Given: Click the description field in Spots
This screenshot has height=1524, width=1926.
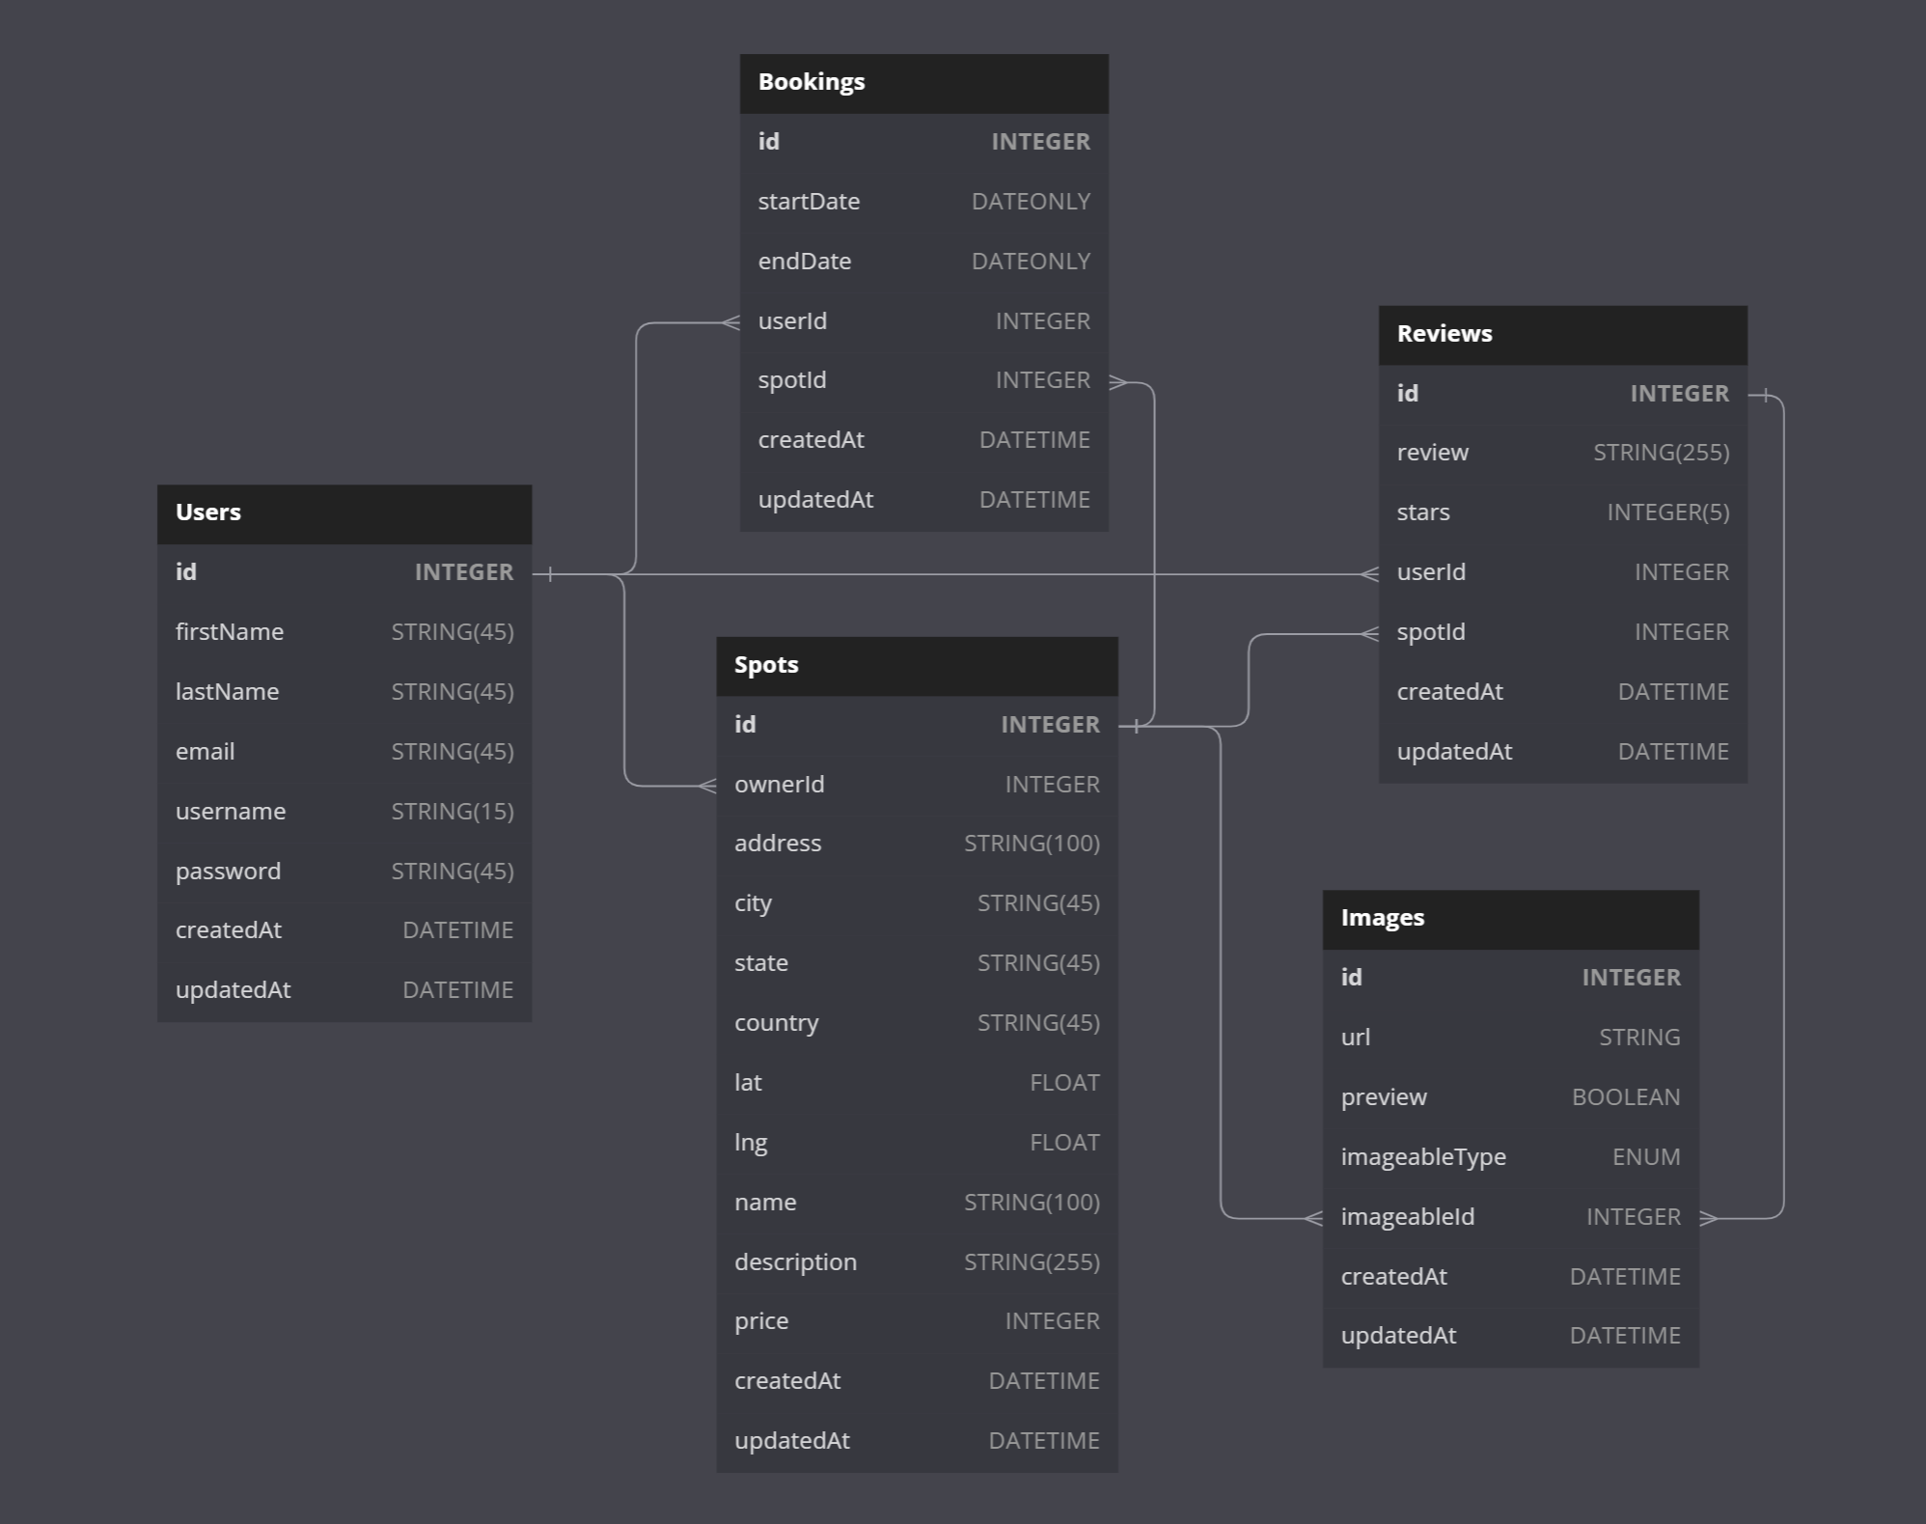Looking at the screenshot, I should coord(916,1262).
